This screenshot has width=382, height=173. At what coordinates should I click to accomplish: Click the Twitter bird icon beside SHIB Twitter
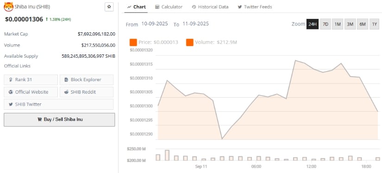11,104
